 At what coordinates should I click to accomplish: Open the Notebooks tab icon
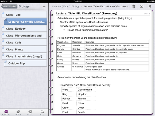(x=6, y=113)
